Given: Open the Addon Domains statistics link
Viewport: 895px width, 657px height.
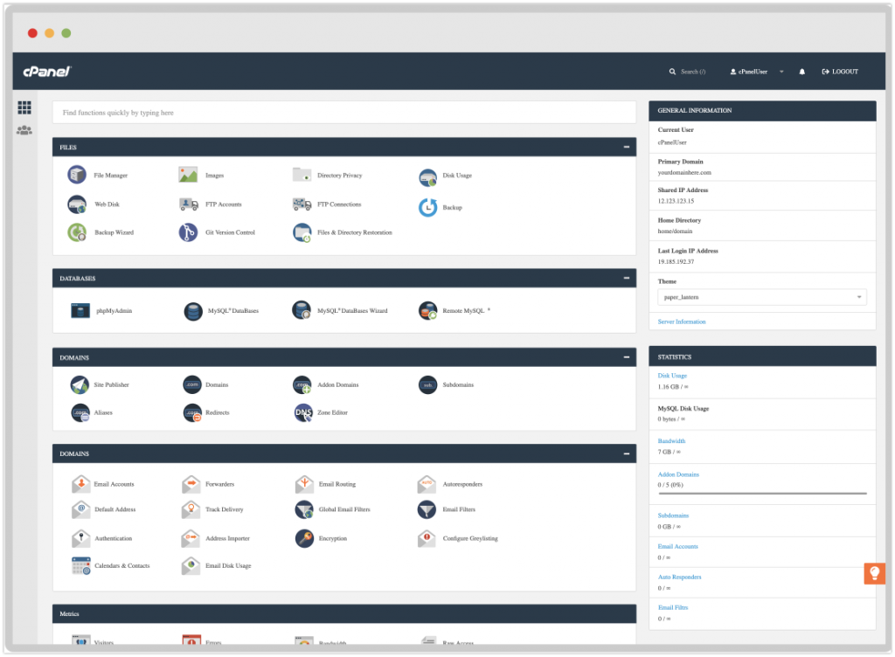Looking at the screenshot, I should 678,474.
